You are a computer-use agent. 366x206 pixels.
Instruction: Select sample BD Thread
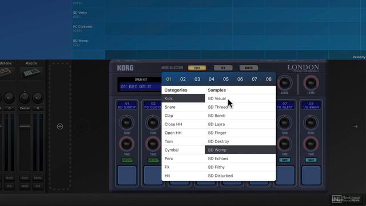tap(240, 107)
